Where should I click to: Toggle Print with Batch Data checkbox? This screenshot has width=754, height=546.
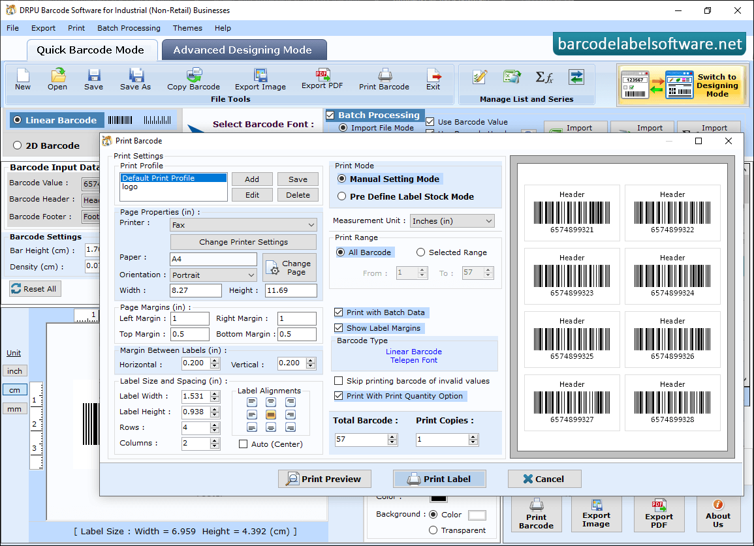339,312
